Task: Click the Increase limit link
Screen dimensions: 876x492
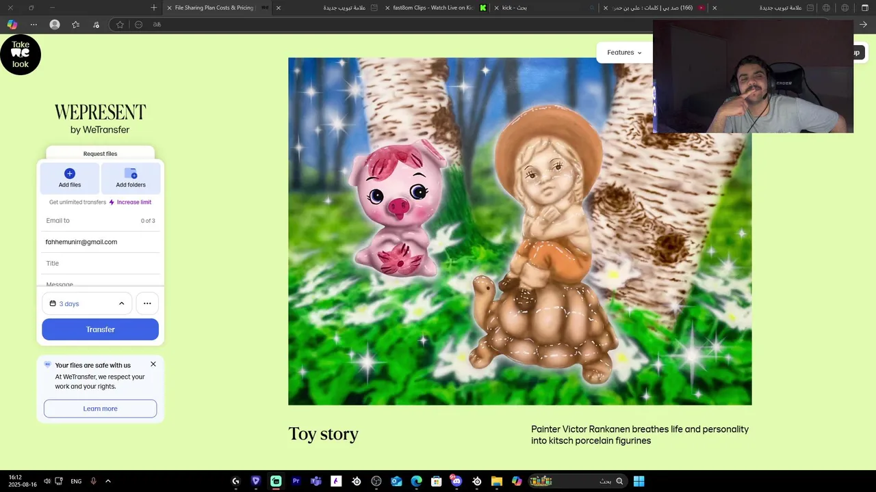Action: tap(134, 202)
